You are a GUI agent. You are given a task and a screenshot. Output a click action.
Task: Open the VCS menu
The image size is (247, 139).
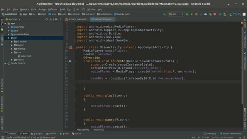pos(83,9)
